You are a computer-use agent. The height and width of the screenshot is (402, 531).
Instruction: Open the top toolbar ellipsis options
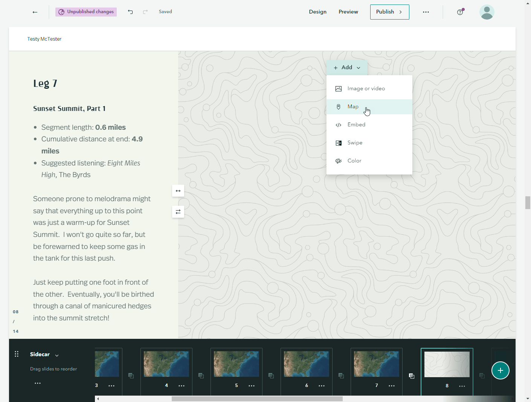tap(426, 12)
